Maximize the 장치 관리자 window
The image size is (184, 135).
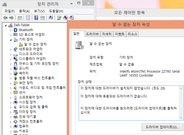[x=79, y=3]
